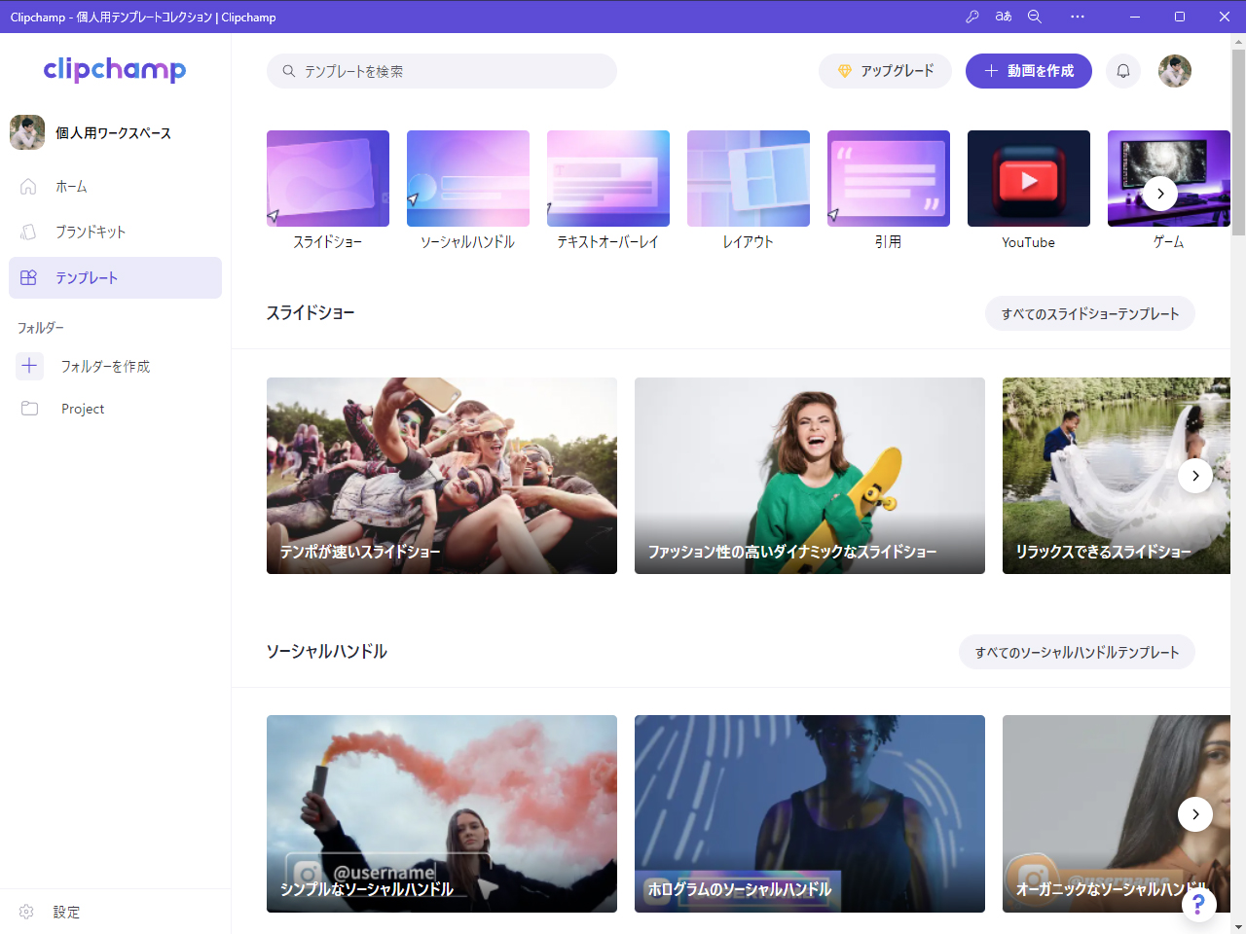Select the テンプレート templates sidebar item

pos(115,277)
